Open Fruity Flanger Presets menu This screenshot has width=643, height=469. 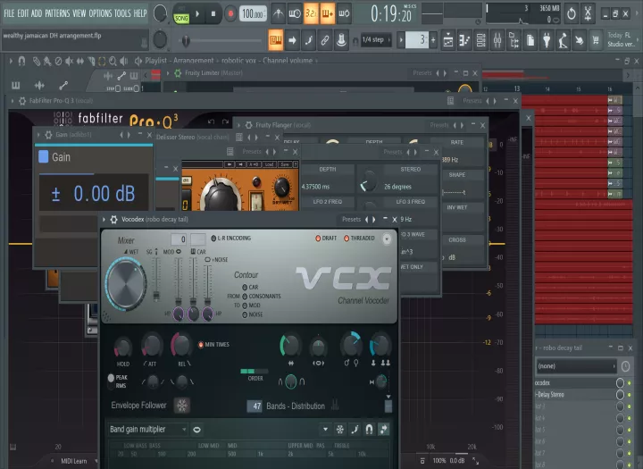(439, 125)
